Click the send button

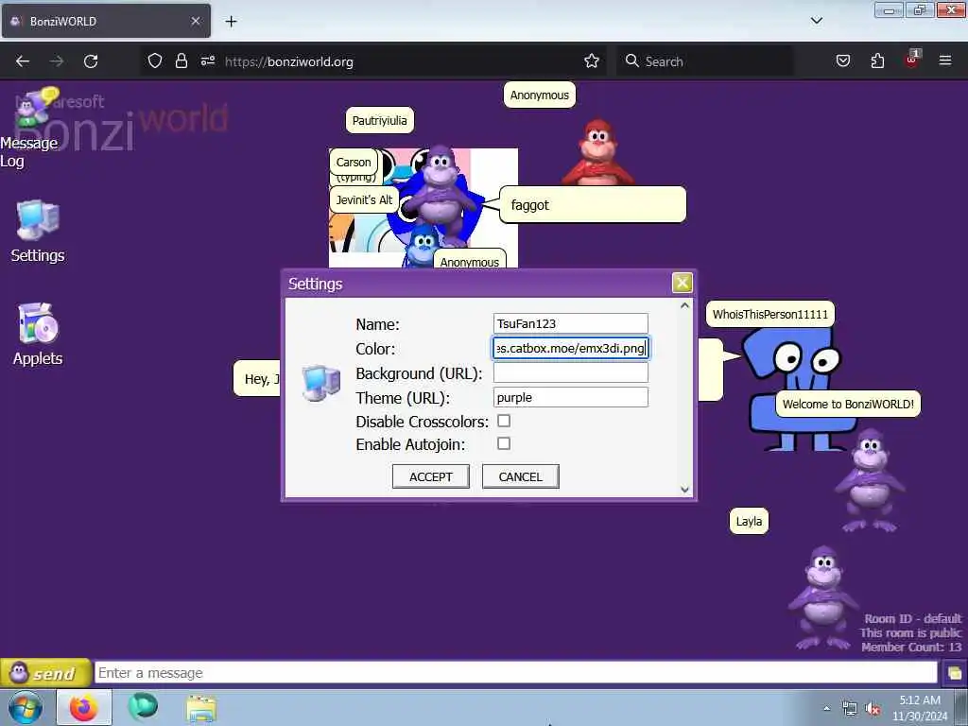tap(45, 673)
